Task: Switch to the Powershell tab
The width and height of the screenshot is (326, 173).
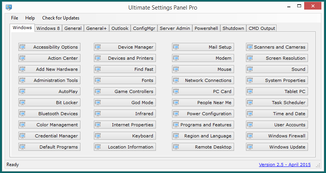Action: point(206,28)
